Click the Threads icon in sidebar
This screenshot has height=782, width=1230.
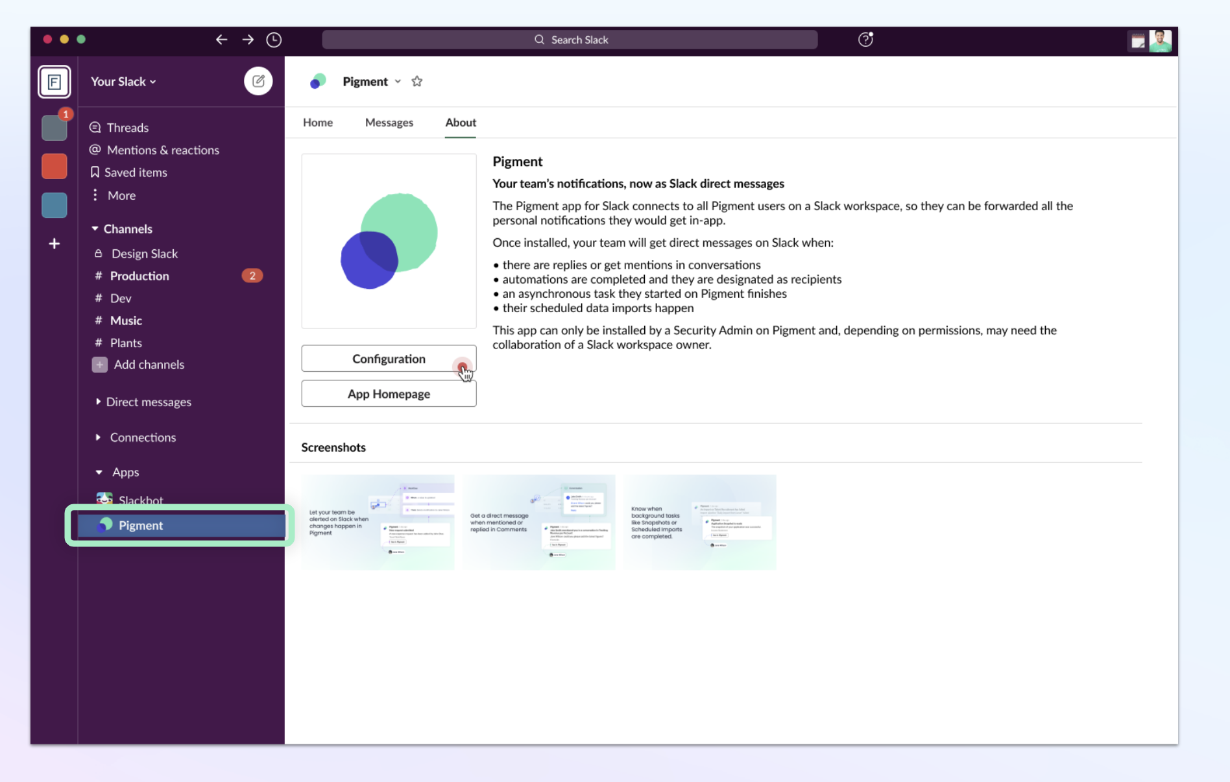pyautogui.click(x=95, y=127)
